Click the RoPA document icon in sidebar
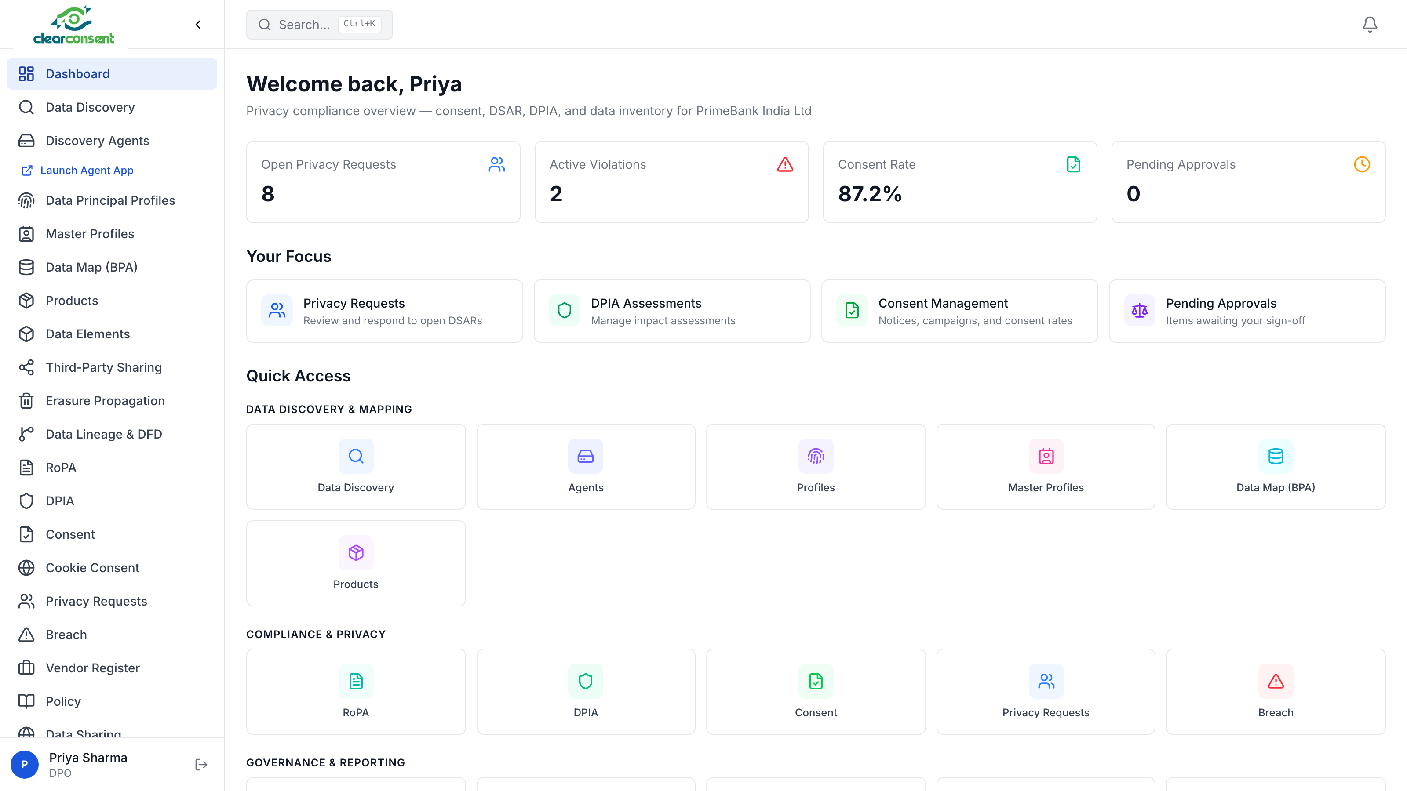The height and width of the screenshot is (791, 1407). (26, 467)
